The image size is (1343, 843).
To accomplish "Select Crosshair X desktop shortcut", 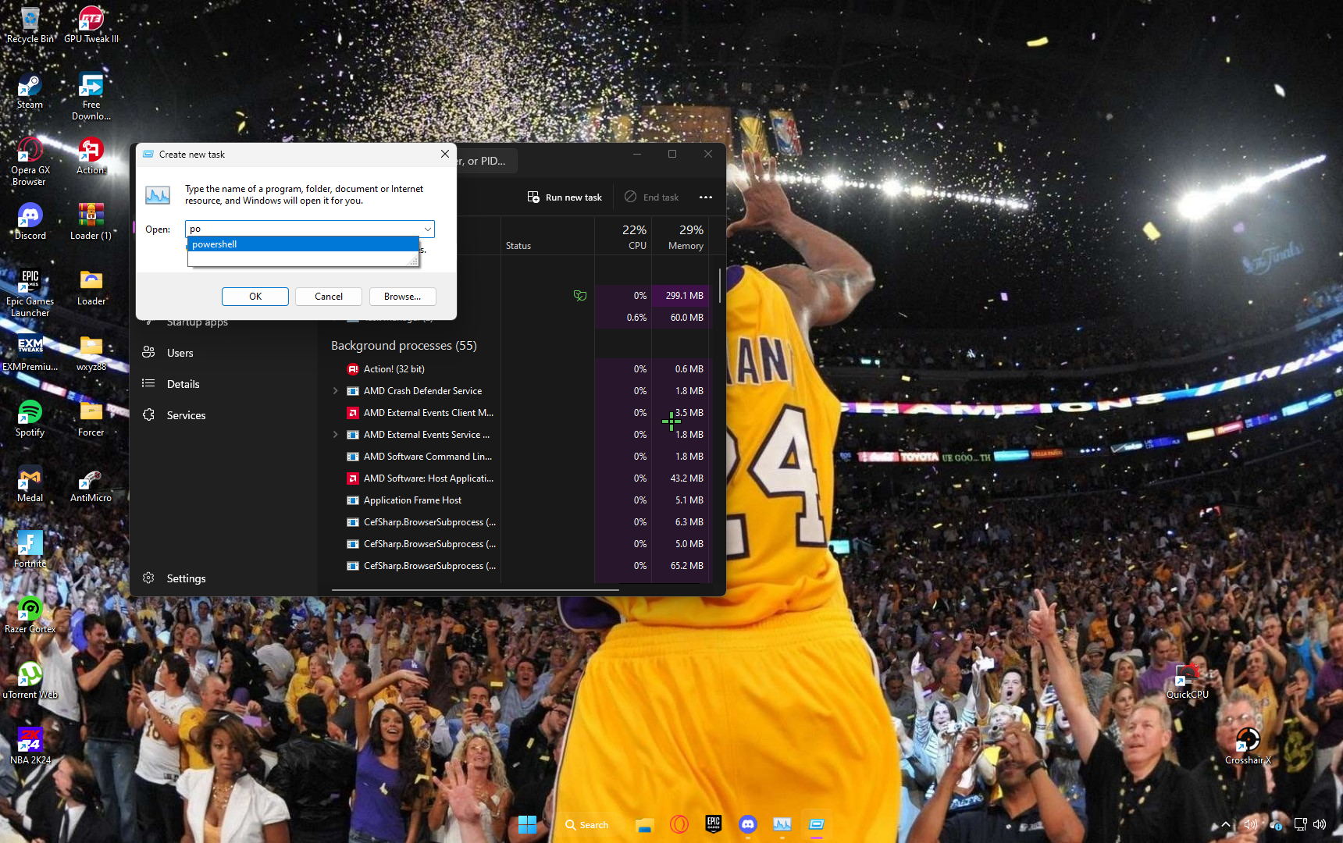I will (x=1248, y=746).
